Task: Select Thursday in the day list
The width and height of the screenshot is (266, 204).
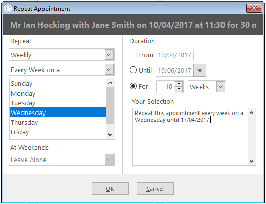Action: pos(58,123)
